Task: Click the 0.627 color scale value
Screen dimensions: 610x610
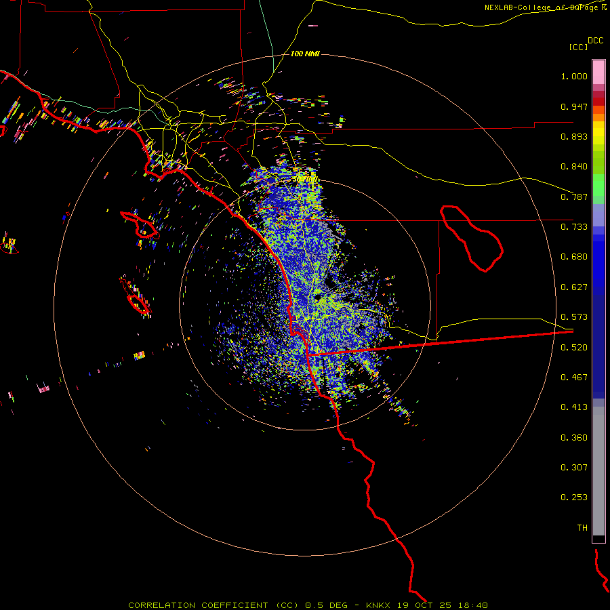Action: click(x=574, y=287)
